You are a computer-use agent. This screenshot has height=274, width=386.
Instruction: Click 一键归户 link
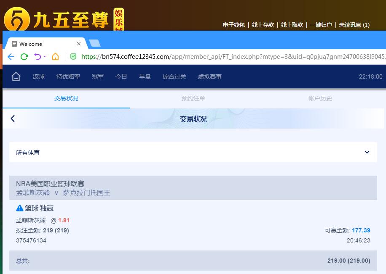321,25
